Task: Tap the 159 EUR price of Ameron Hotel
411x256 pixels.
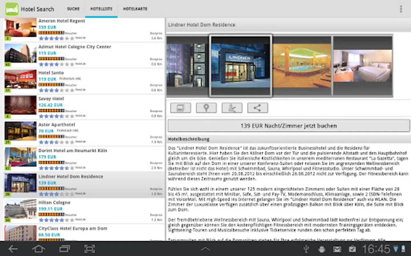Action: [47, 27]
